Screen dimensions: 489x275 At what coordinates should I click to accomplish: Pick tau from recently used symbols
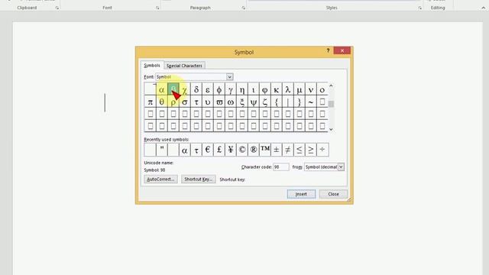coord(196,150)
